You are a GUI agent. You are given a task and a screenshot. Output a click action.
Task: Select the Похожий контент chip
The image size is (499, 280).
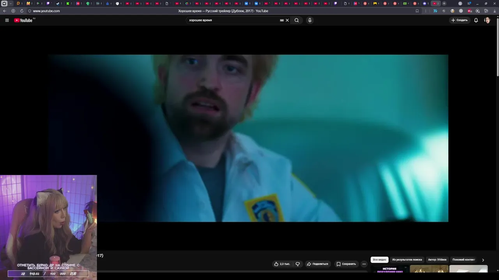[464, 260]
